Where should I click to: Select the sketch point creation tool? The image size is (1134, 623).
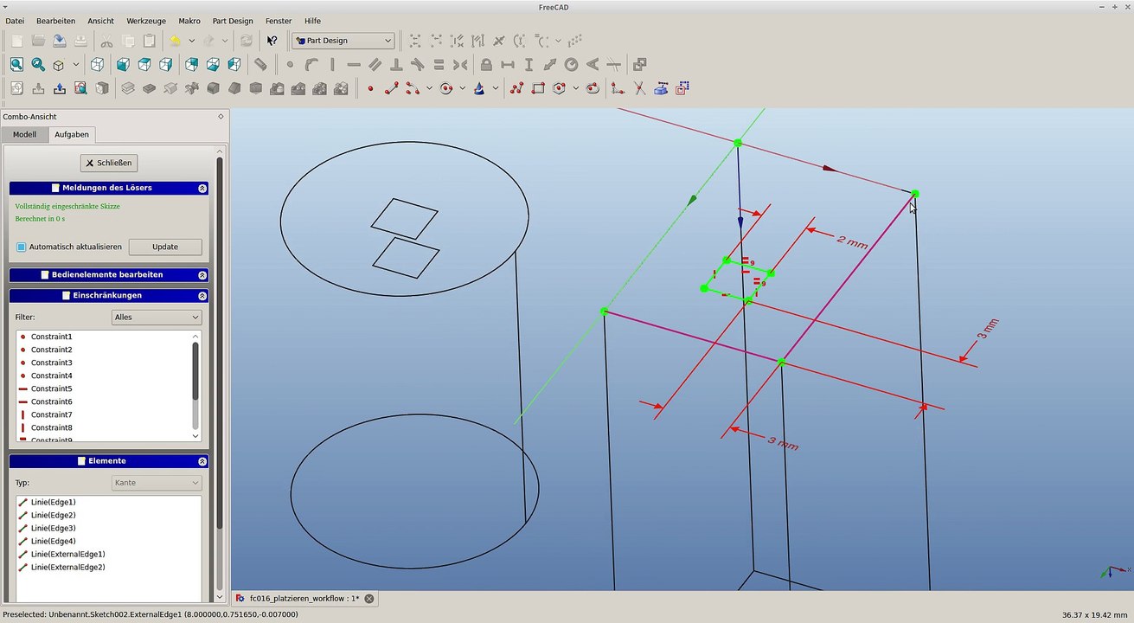(x=370, y=88)
